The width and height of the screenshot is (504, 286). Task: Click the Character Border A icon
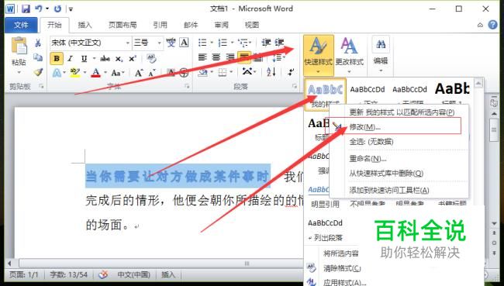(x=184, y=43)
